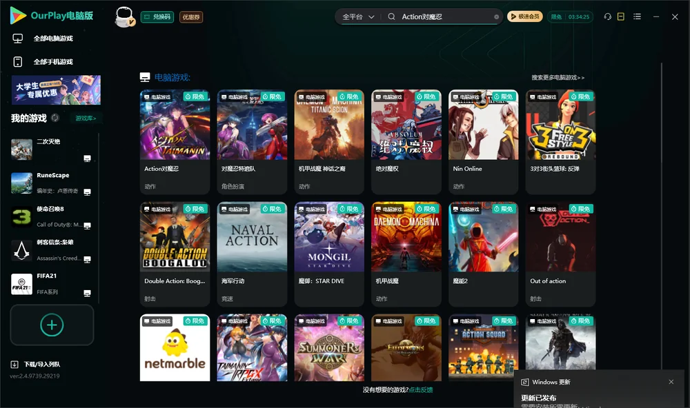Open the 绝对魔权 game card
This screenshot has width=690, height=408.
point(406,141)
